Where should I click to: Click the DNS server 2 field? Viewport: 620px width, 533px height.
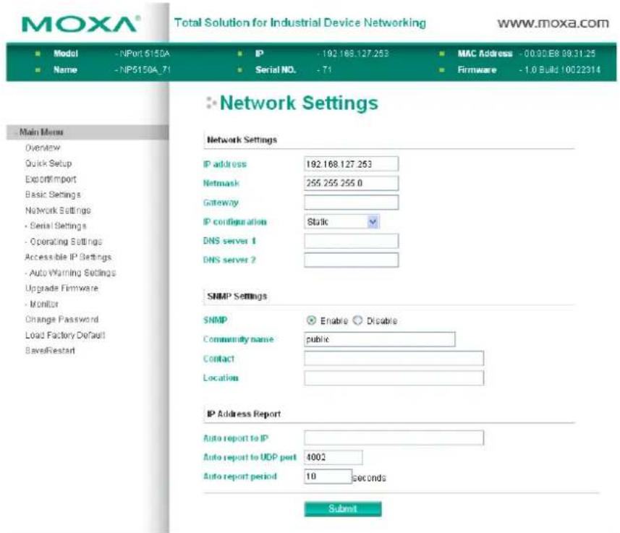click(x=351, y=260)
